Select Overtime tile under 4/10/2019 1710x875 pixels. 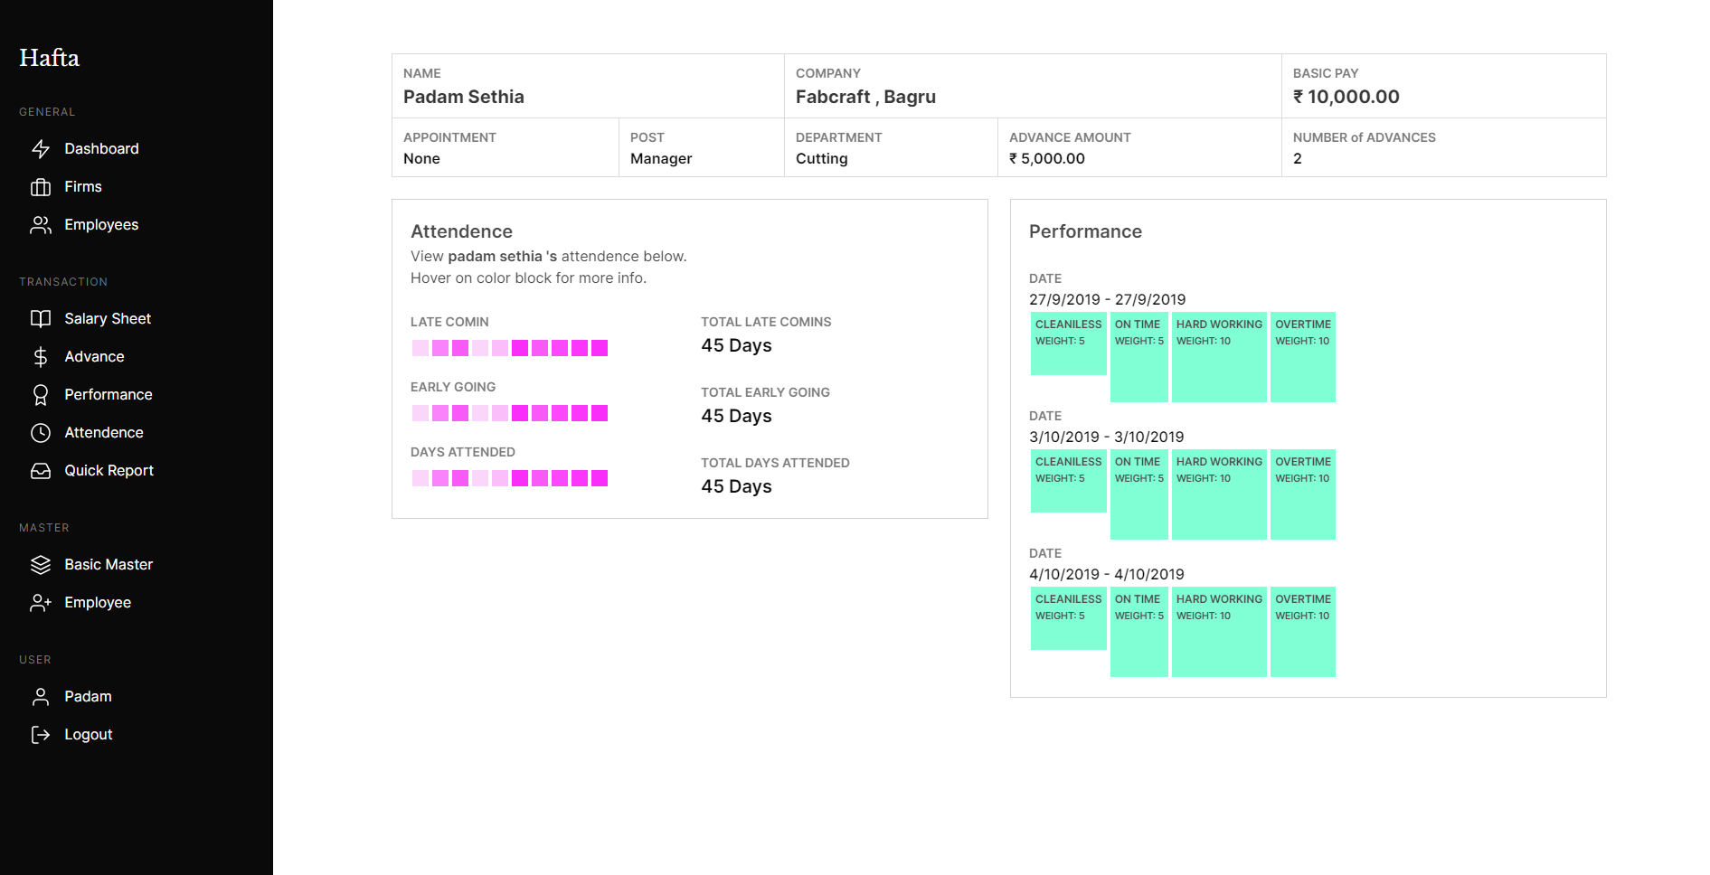coord(1302,631)
